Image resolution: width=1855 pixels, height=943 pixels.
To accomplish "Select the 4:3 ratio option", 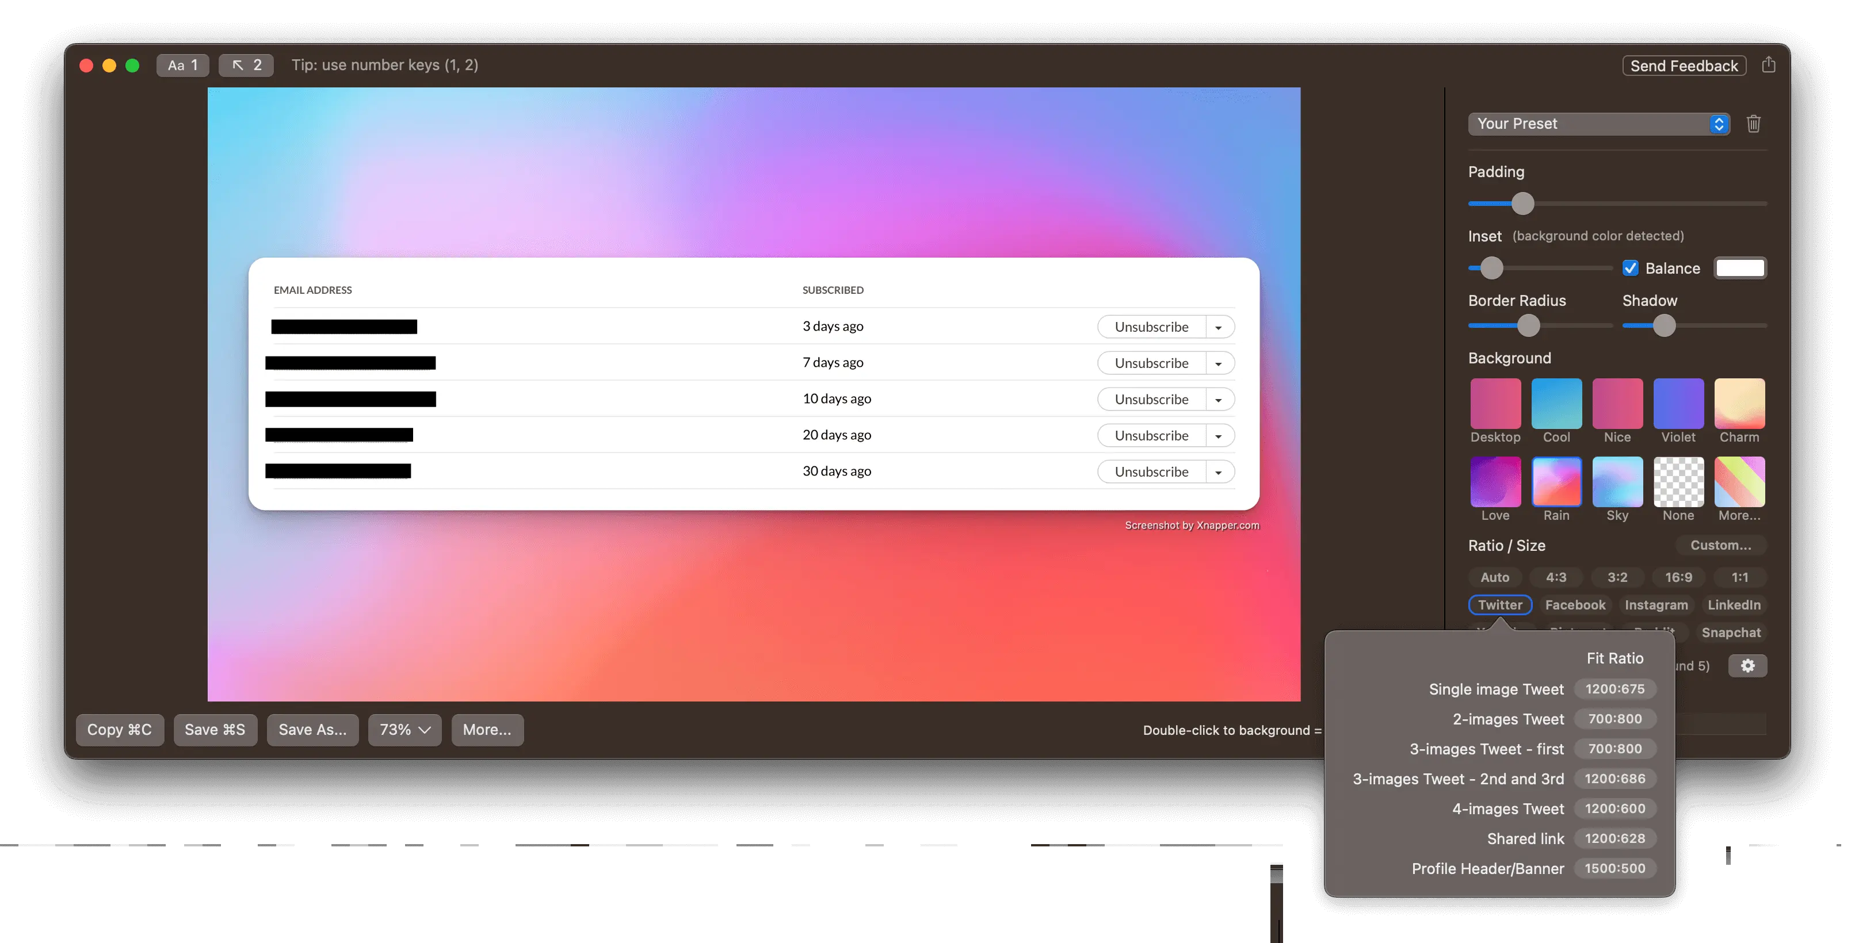I will pos(1556,577).
